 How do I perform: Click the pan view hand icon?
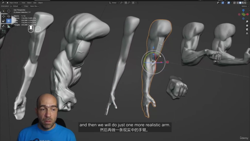click(x=247, y=25)
